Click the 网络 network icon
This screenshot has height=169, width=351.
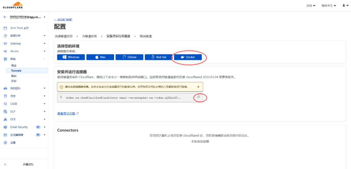tap(6, 59)
